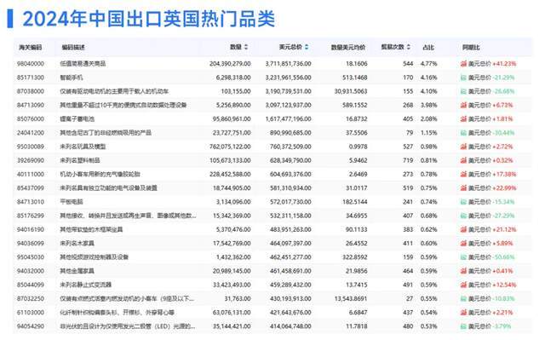Click total value 3,711,851,736.00
Screen dimensions: 545x340
point(288,64)
